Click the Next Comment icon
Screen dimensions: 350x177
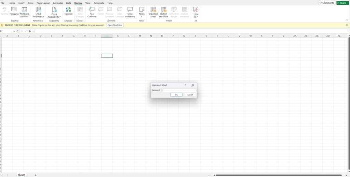coord(120,9)
